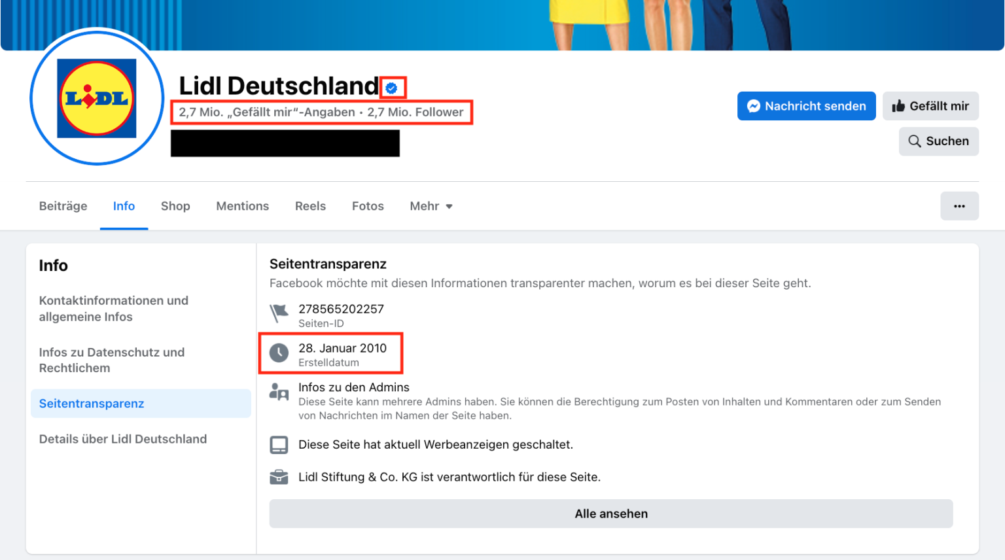Click the Alle ansehen button
The height and width of the screenshot is (560, 1005).
point(610,514)
